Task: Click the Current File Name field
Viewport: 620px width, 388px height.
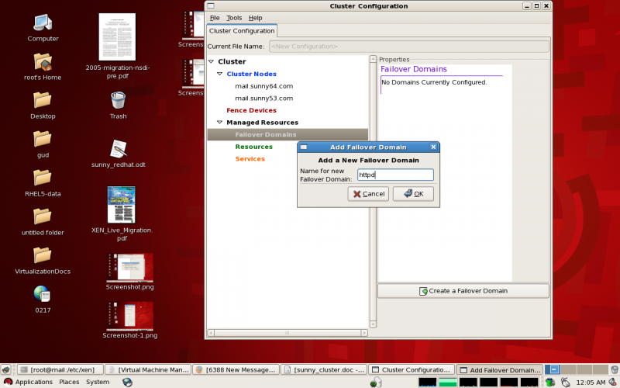Action: [x=409, y=47]
